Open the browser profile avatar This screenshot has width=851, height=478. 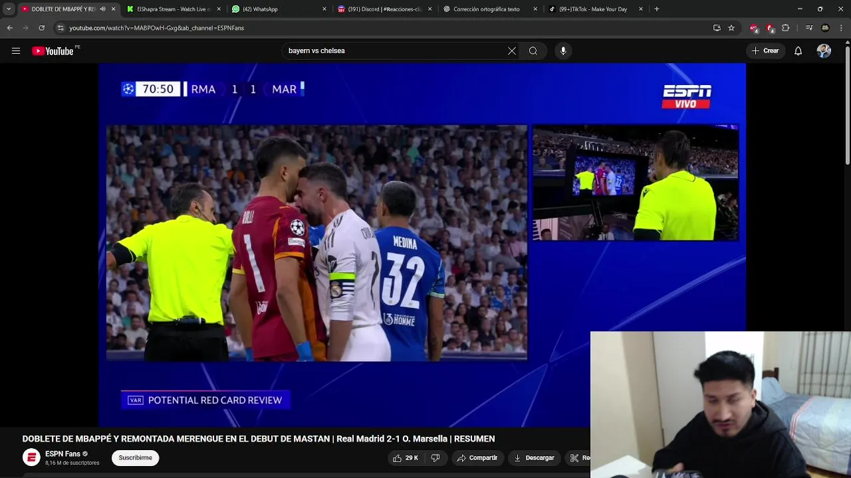tap(825, 28)
